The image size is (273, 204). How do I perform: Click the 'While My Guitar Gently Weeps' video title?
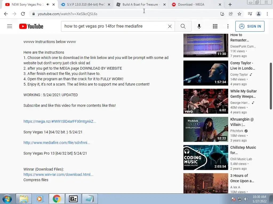pyautogui.click(x=243, y=94)
